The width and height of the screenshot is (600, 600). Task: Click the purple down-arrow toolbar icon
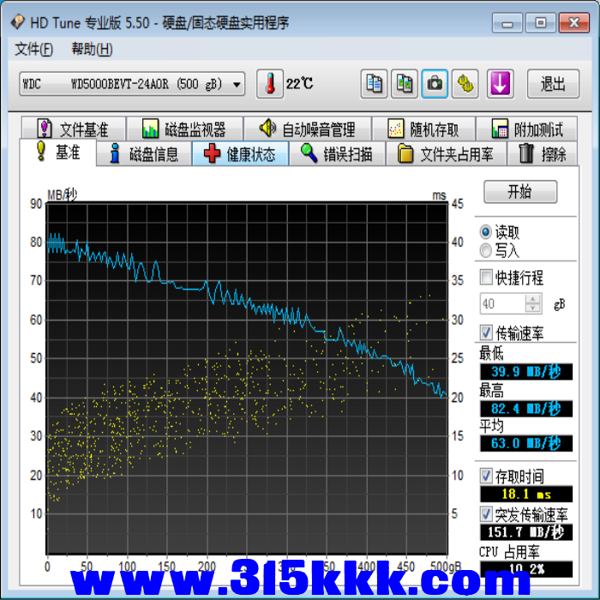500,84
